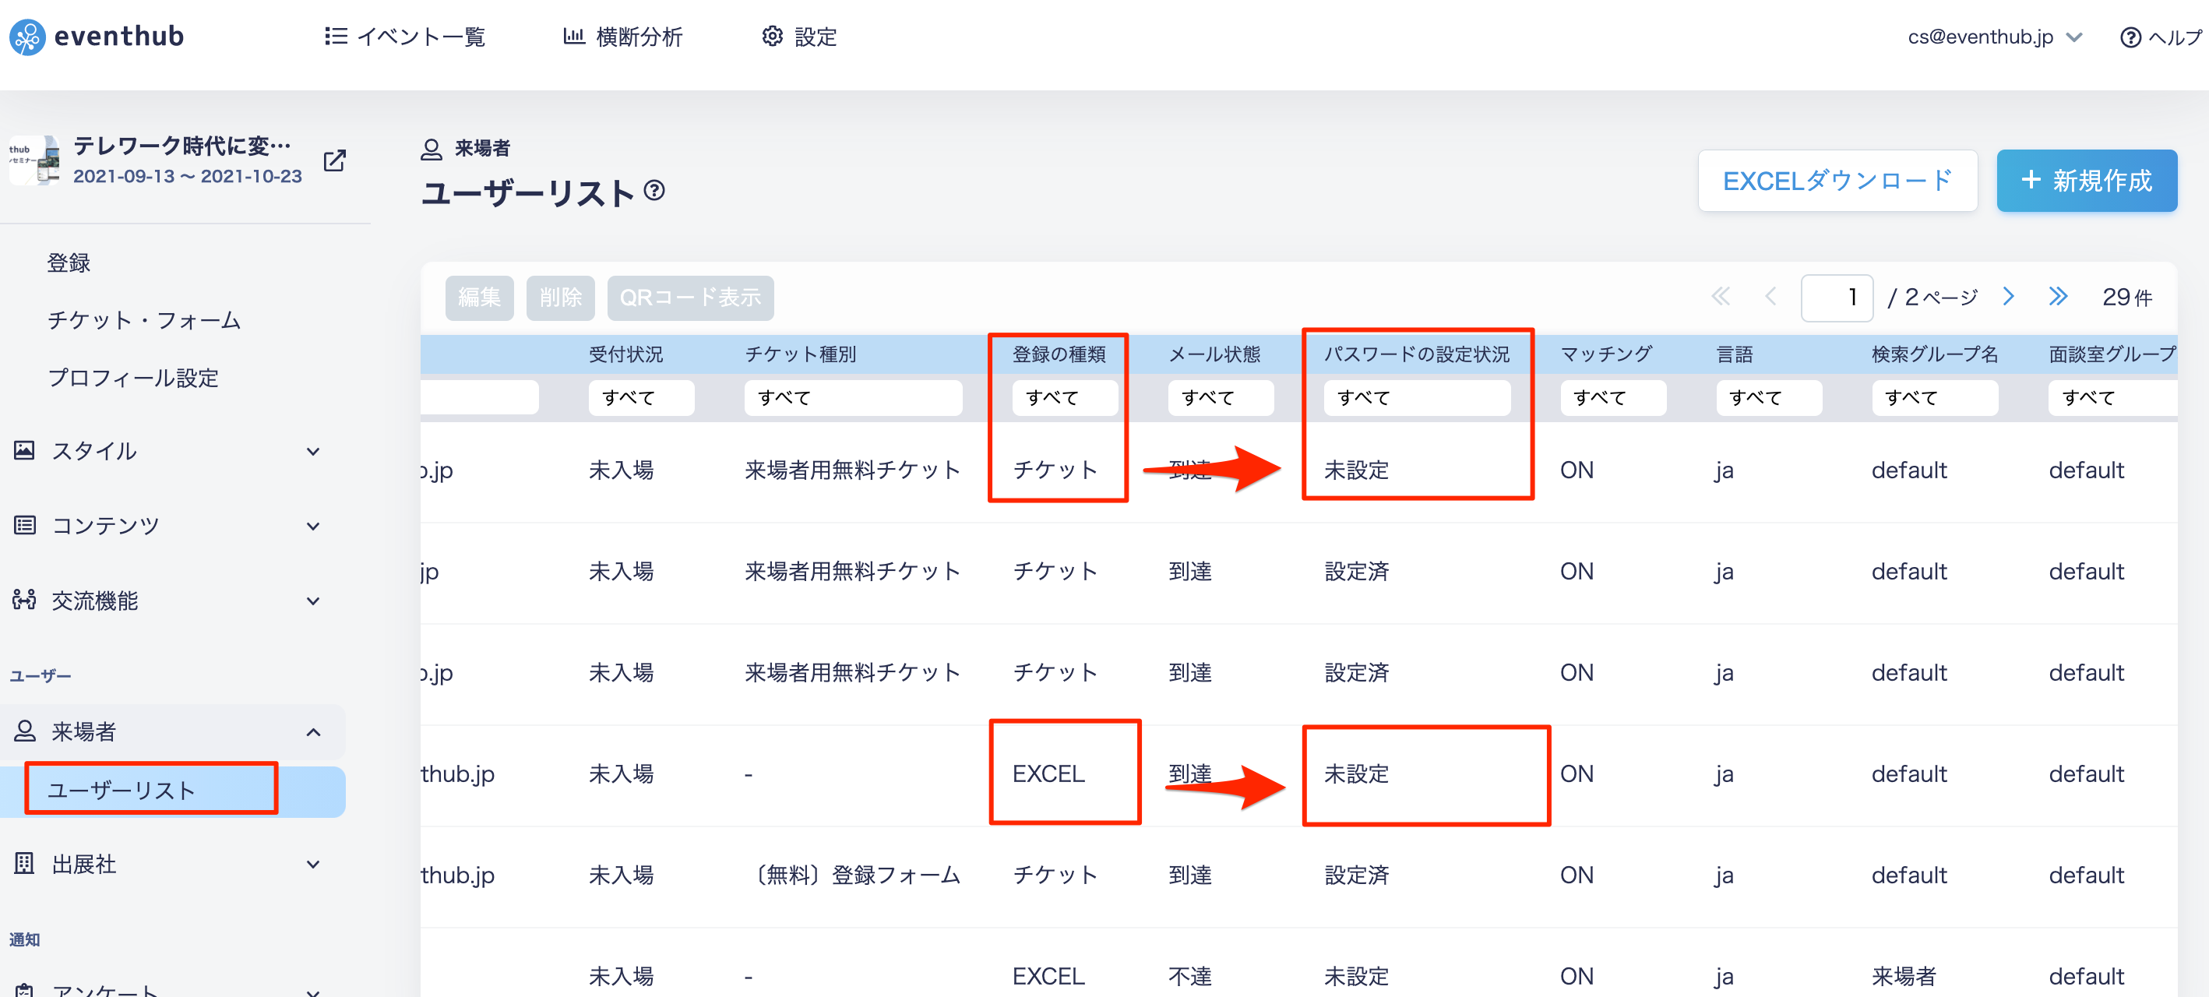Open パスワードの設定状況 filter dropdown
Viewport: 2209px width, 997px height.
pyautogui.click(x=1417, y=398)
